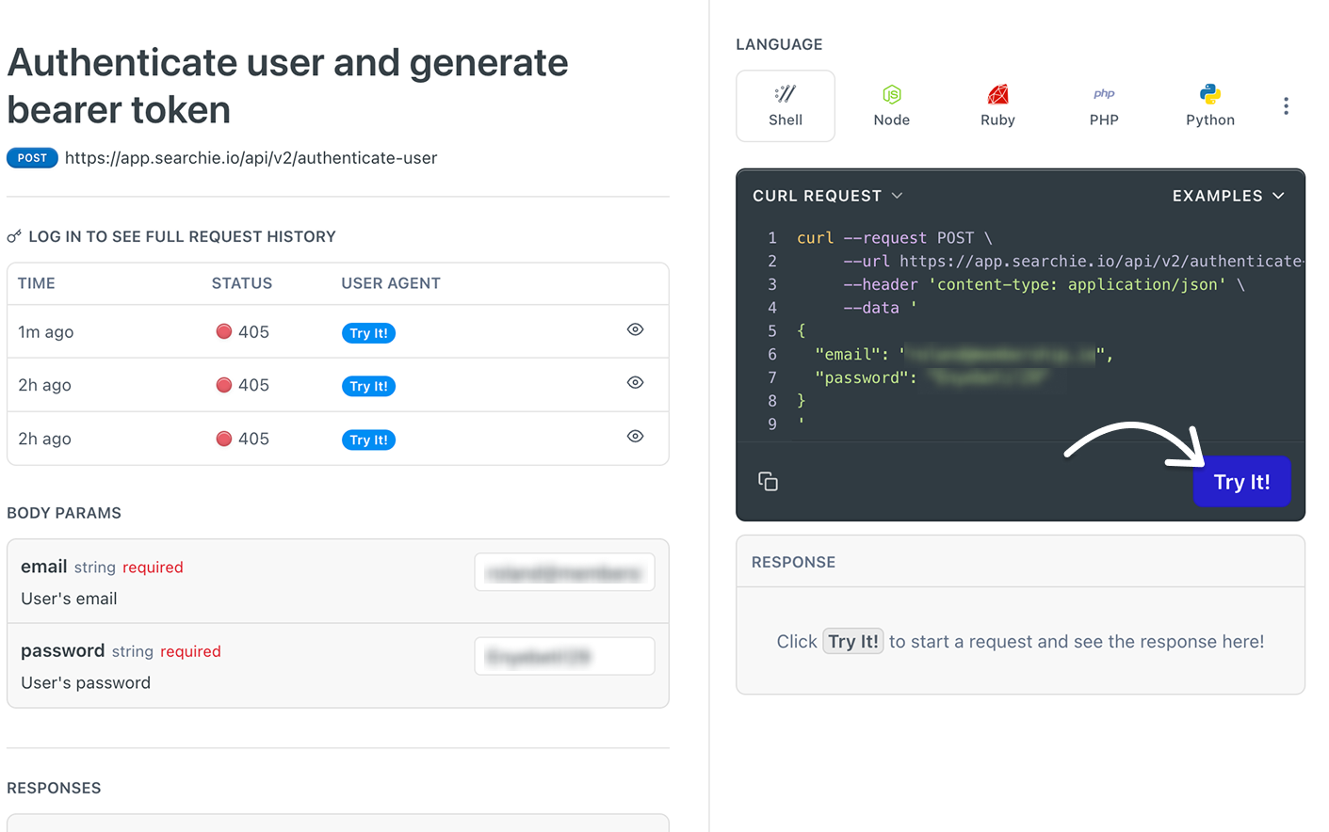Click the POST method badge
Screen dimensions: 1329x832
tap(32, 157)
